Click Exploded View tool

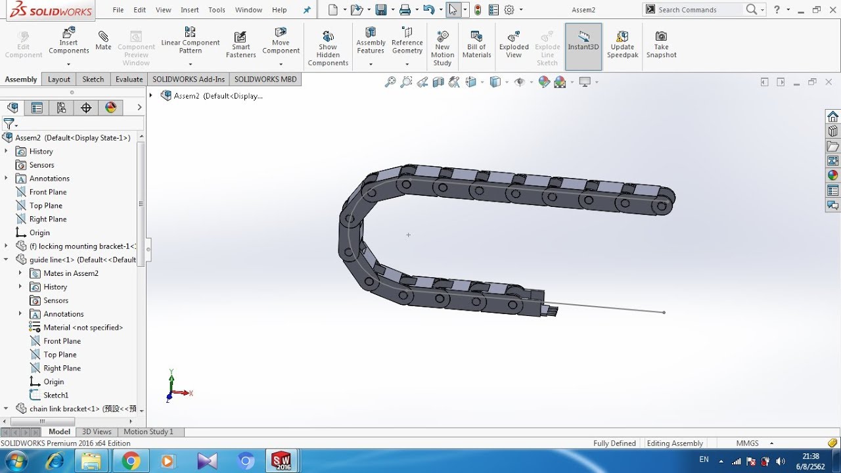514,45
